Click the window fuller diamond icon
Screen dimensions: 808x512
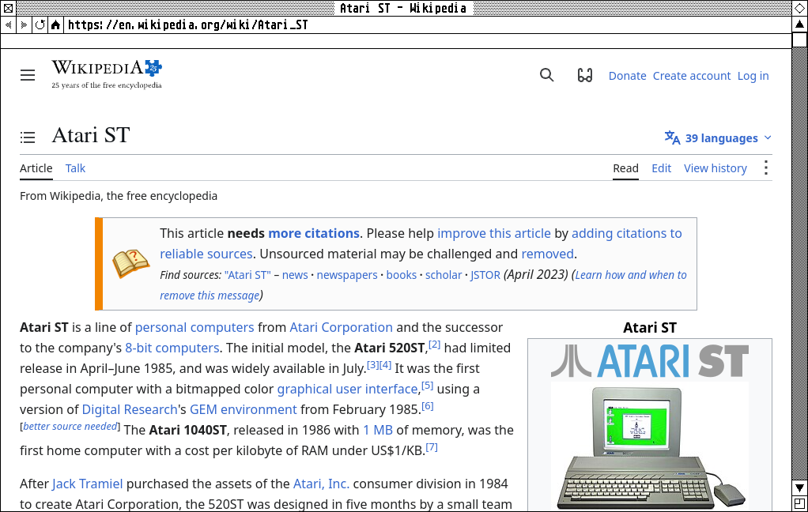[799, 8]
